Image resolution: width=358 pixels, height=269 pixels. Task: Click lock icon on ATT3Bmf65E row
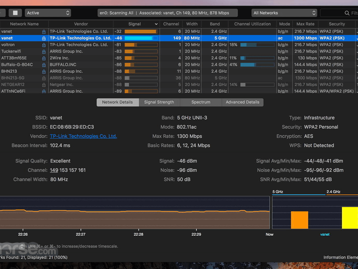pos(44,58)
